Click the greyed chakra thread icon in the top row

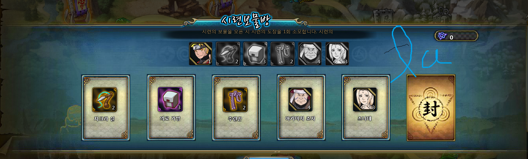(228, 54)
